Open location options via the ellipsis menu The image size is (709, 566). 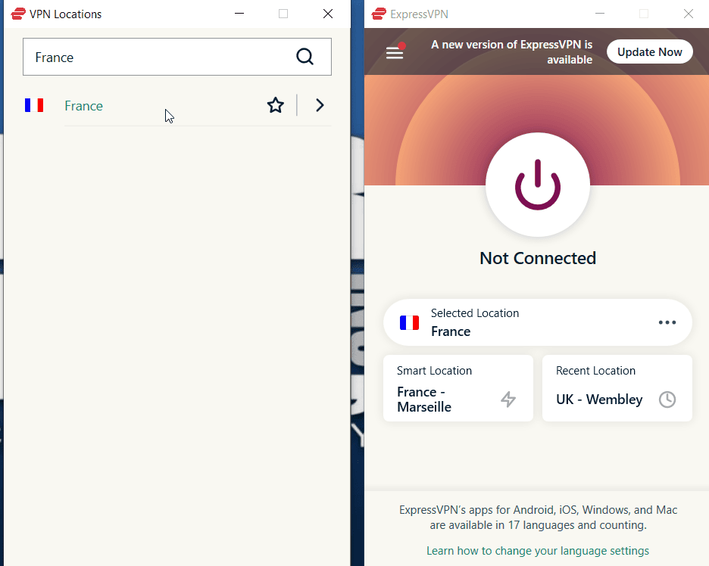pyautogui.click(x=667, y=322)
